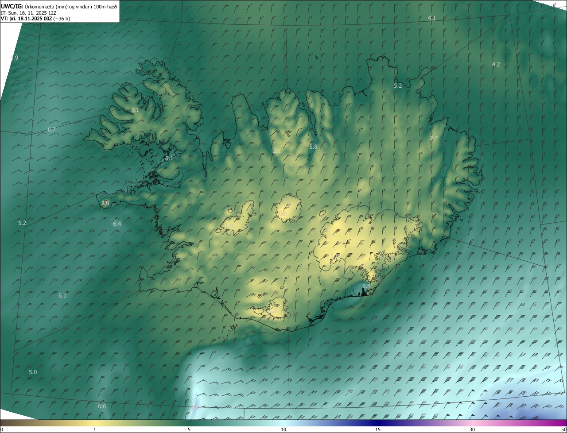Click the 3.0 value on Snæfellsnes peninsula tip

[105, 203]
